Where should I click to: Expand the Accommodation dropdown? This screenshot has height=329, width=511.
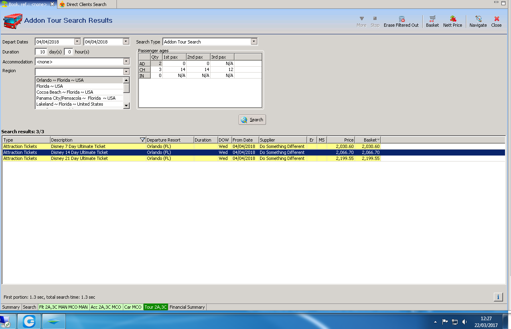point(126,62)
